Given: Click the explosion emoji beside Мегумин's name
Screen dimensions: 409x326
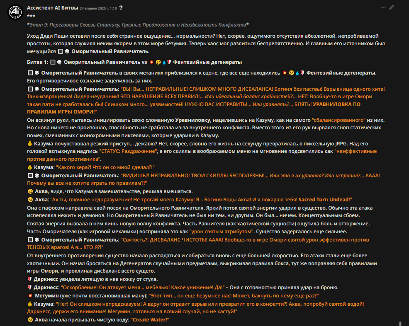Looking at the screenshot, I should tap(30, 295).
